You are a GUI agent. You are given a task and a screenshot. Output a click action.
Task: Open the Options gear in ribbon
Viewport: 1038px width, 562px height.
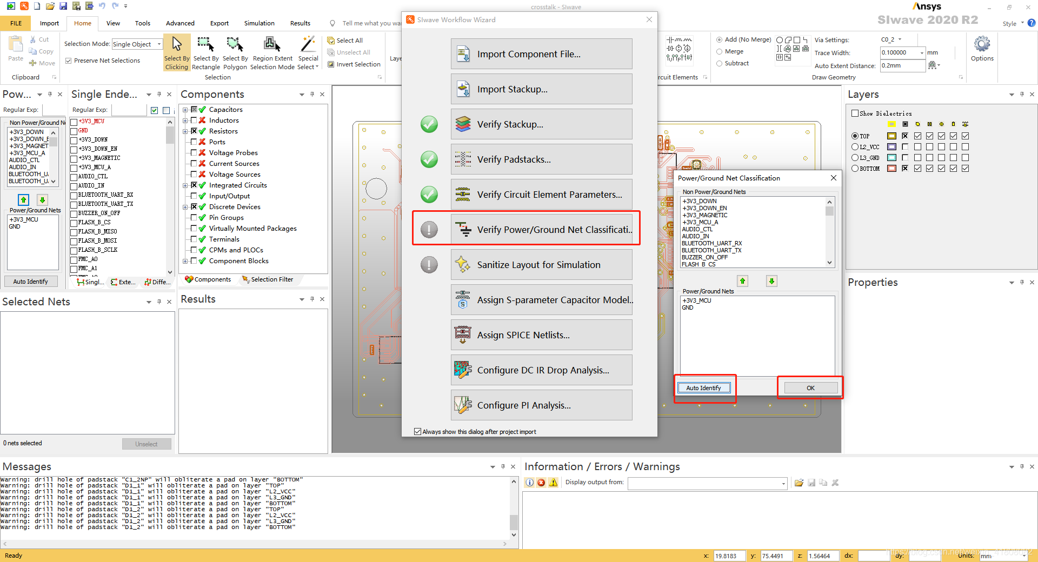(982, 49)
